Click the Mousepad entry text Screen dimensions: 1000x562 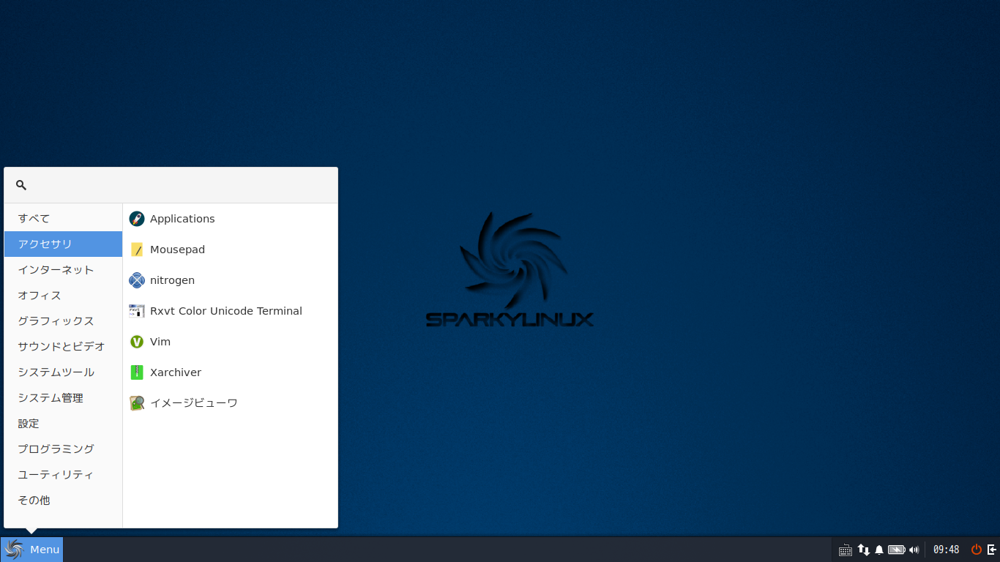(177, 250)
